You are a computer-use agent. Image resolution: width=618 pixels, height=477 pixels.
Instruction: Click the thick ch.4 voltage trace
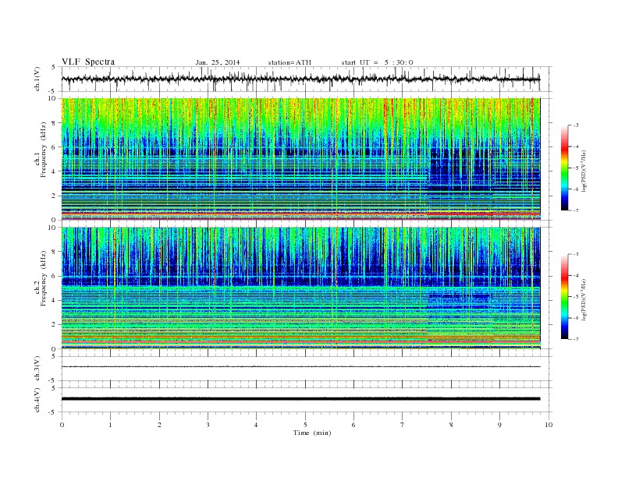(x=300, y=399)
